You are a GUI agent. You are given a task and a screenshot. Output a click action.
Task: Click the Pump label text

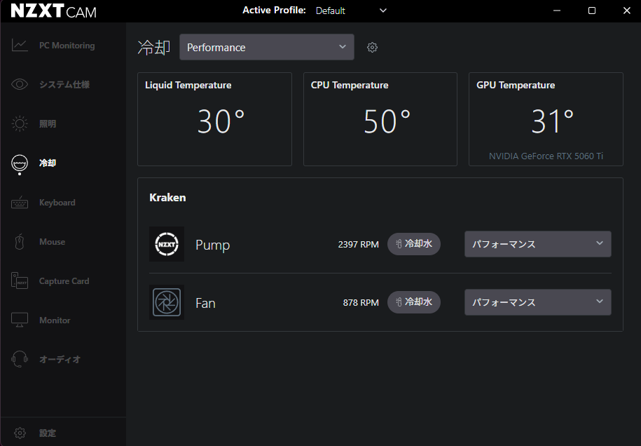point(212,245)
